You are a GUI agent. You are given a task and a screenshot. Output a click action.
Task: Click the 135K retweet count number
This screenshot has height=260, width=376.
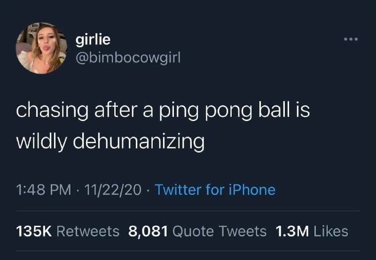click(34, 231)
